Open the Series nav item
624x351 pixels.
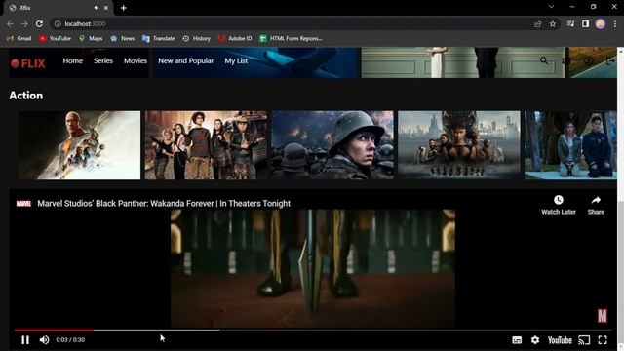click(x=103, y=60)
